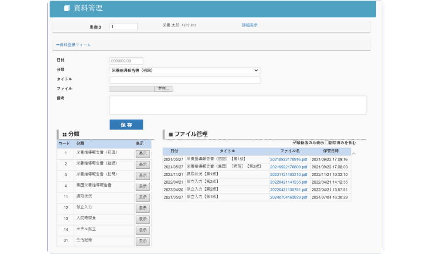Click the scroll-up arrow beside the file table
The image size is (432, 254).
coord(353,154)
